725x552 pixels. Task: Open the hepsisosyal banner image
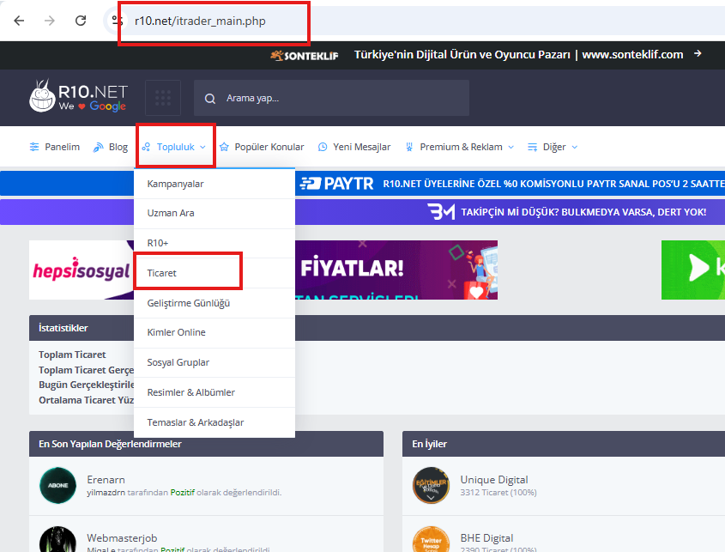(82, 270)
